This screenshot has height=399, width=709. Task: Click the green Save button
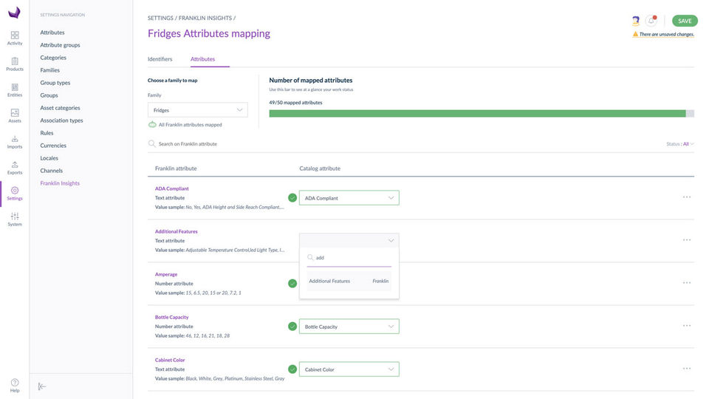(684, 21)
